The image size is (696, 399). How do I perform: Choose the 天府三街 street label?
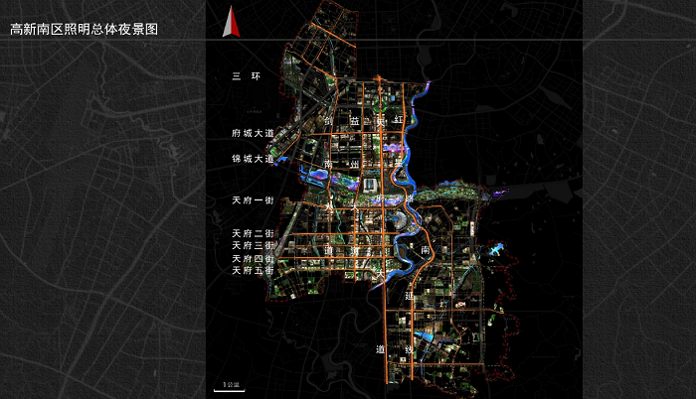point(252,245)
